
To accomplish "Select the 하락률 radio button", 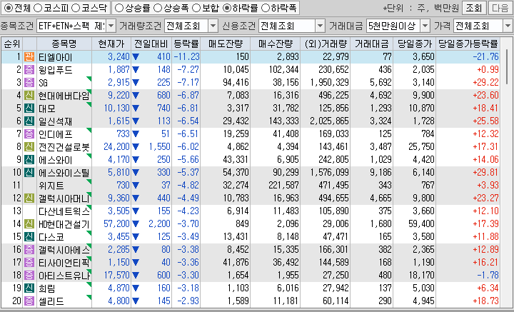I will [226, 8].
